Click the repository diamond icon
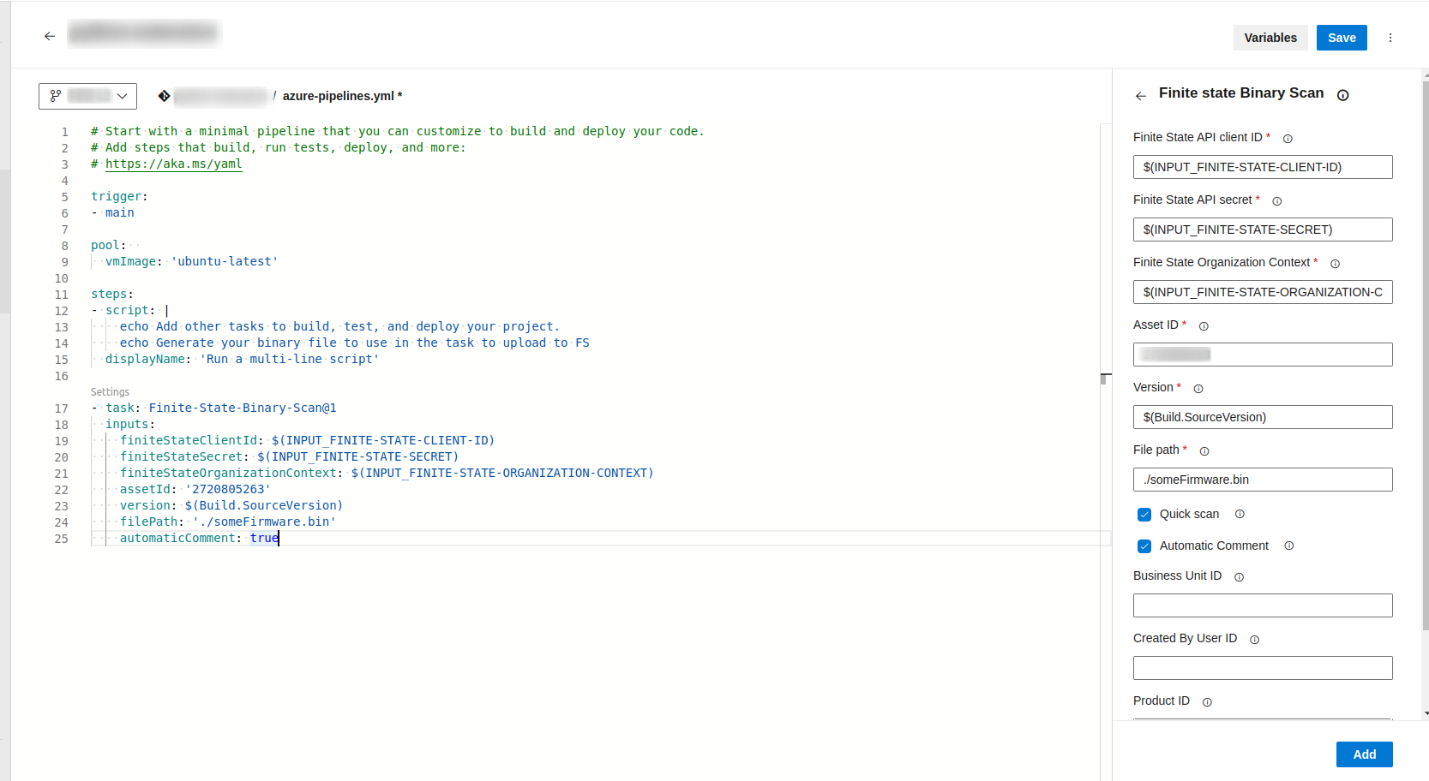The width and height of the screenshot is (1429, 781). pos(164,96)
